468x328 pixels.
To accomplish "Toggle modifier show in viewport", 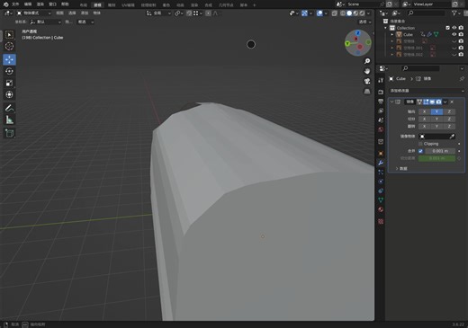I will coord(432,102).
